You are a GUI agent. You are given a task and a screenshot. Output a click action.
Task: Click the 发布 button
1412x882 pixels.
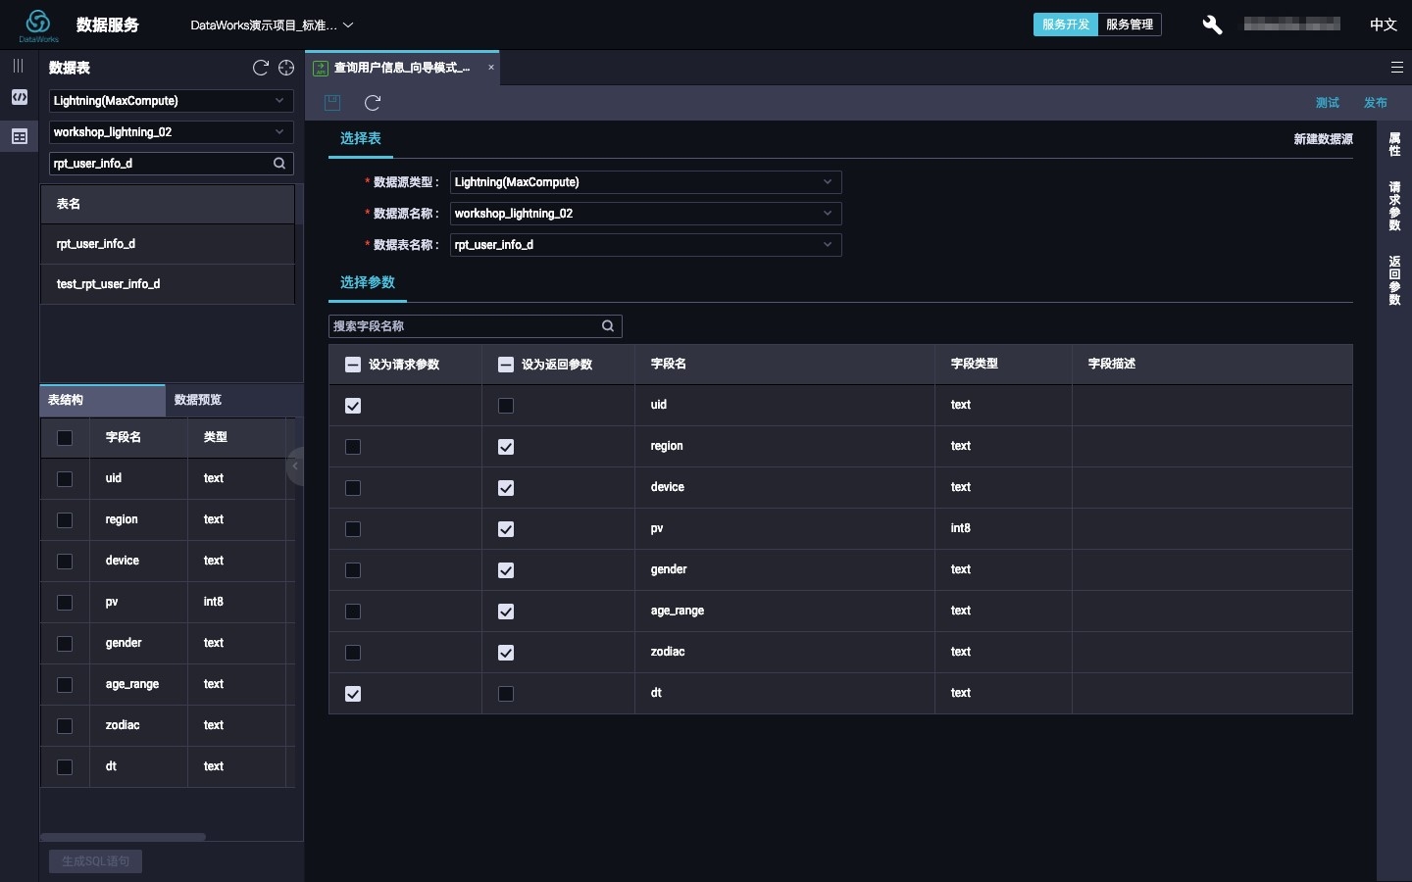1376,103
